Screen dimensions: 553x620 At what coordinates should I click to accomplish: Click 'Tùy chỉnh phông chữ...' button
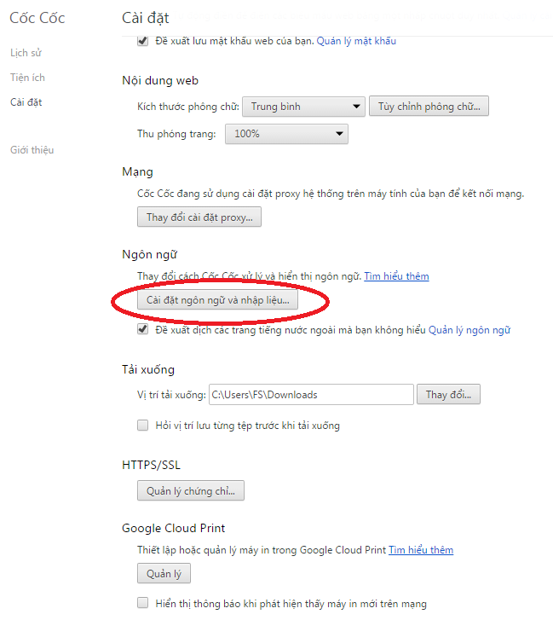[429, 106]
